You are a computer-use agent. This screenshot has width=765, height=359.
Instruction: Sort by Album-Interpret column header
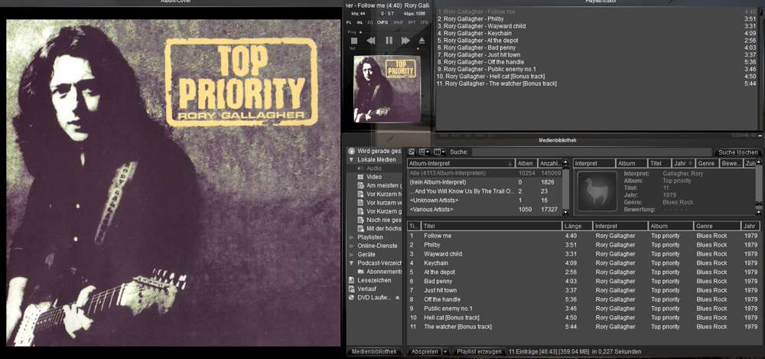[x=459, y=164]
